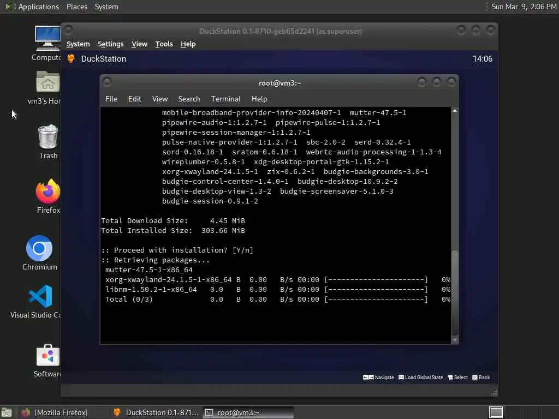This screenshot has height=419, width=559.
Task: Open the DuckStation window menu button icon
Action: [68, 30]
